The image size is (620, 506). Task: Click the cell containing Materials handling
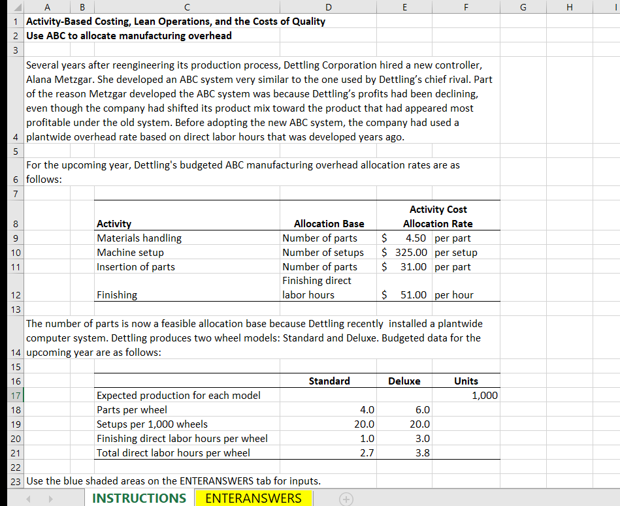(139, 238)
